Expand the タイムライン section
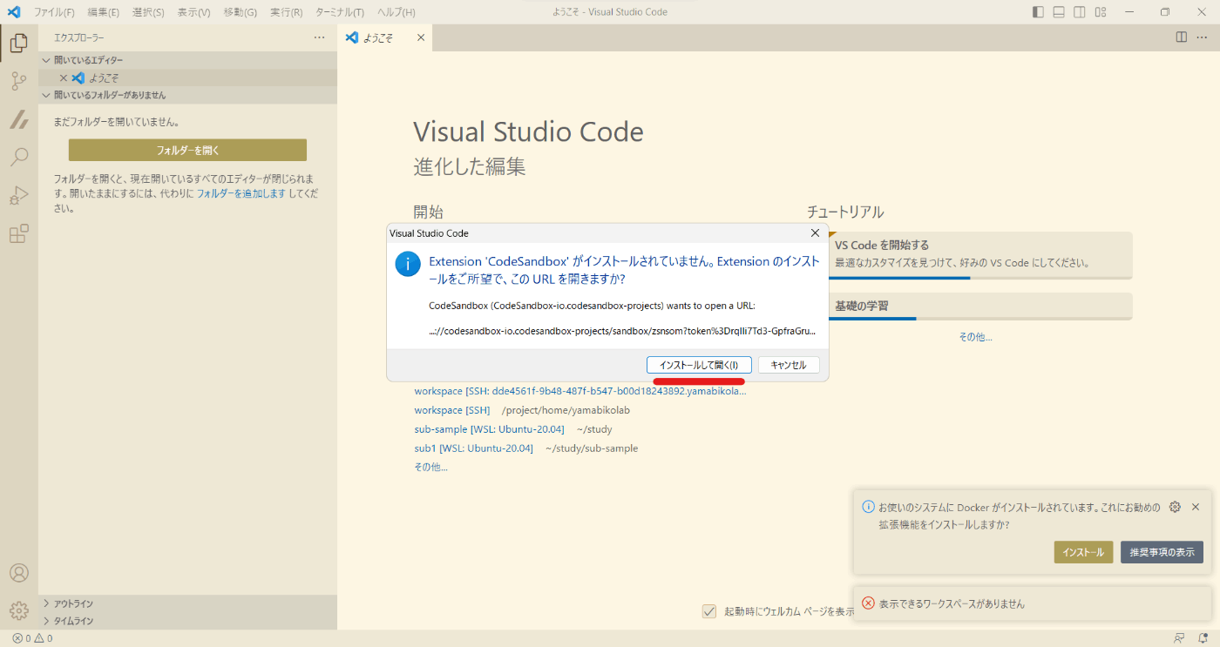The image size is (1220, 647). point(187,621)
